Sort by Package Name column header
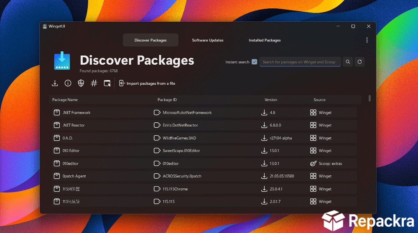The height and width of the screenshot is (233, 418). (x=65, y=100)
